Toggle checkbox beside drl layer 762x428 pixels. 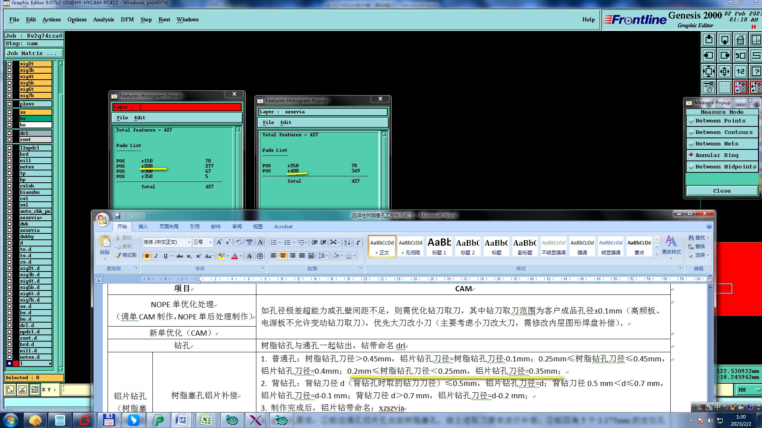coord(10,133)
